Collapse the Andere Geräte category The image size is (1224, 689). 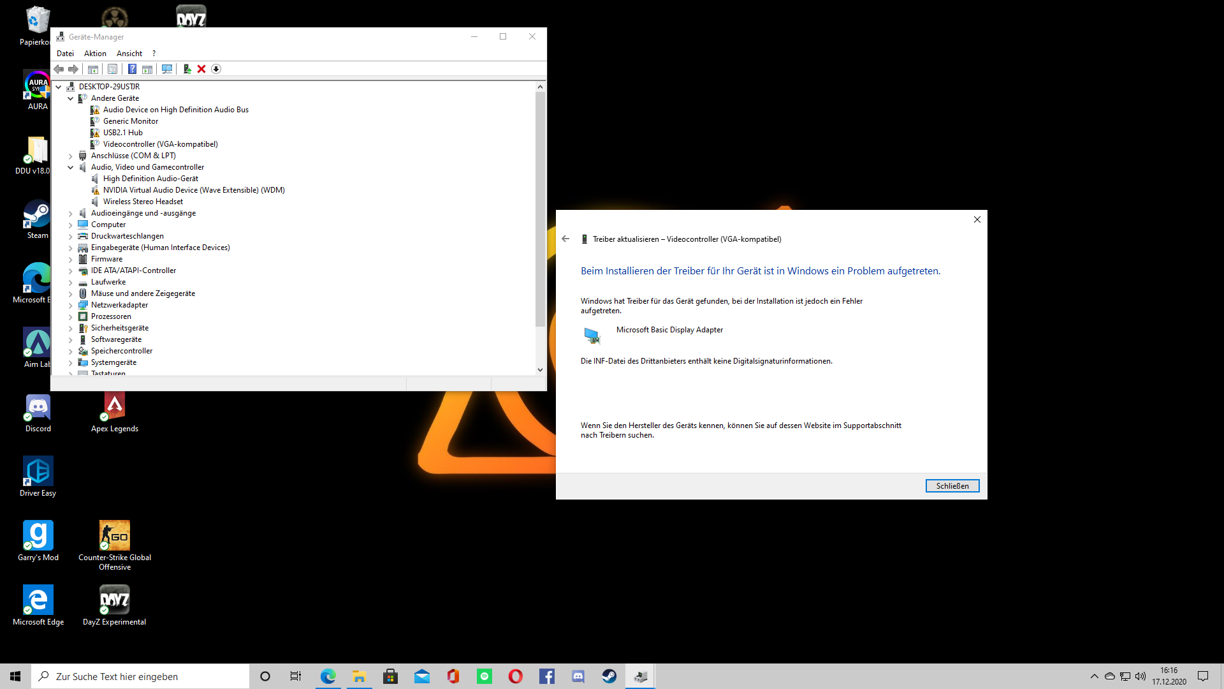coord(71,98)
